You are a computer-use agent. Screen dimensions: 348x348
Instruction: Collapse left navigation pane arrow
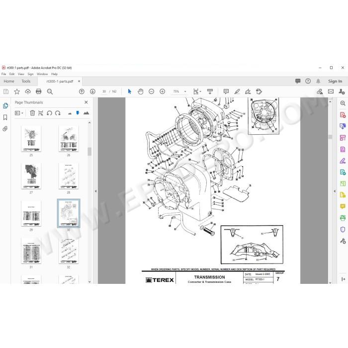pyautogui.click(x=95, y=191)
